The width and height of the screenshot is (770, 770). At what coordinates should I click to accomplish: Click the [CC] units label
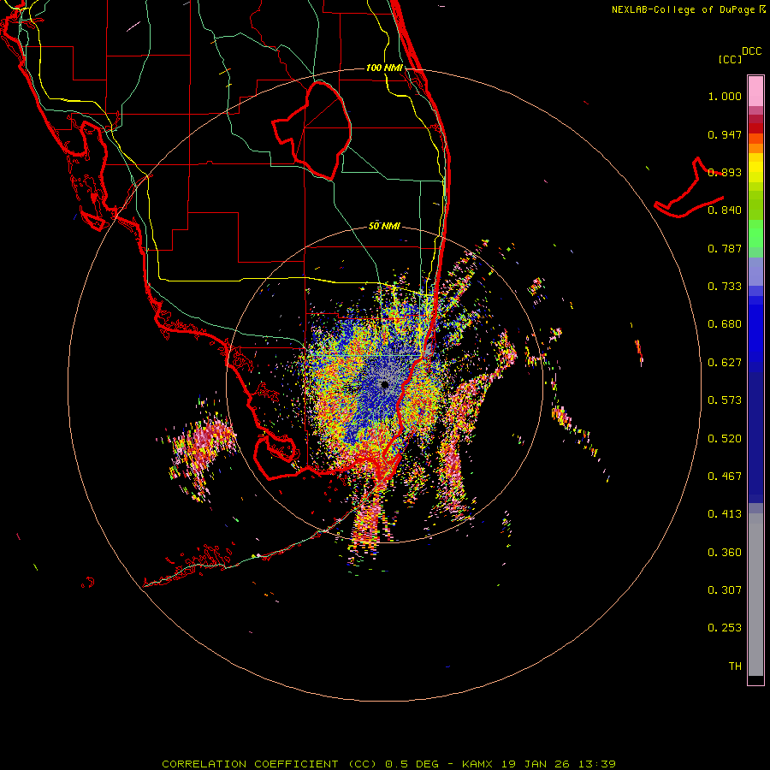click(730, 59)
